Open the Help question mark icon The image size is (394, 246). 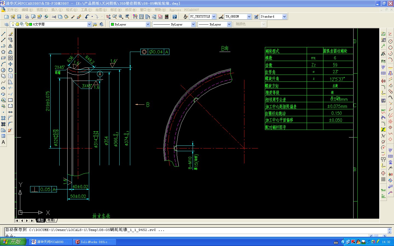click(x=175, y=17)
